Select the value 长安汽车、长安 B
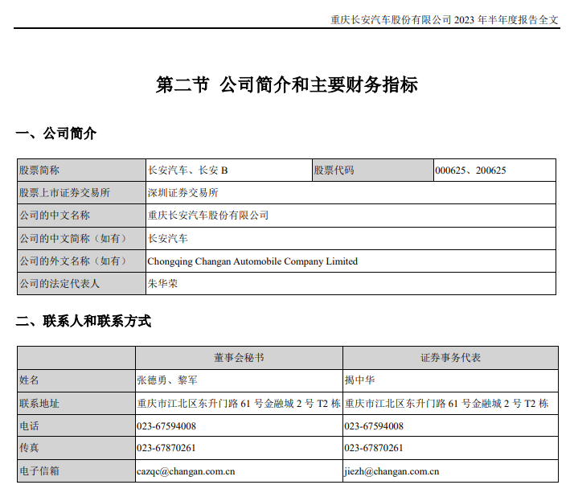Screen dimensions: 570x493 coord(188,170)
